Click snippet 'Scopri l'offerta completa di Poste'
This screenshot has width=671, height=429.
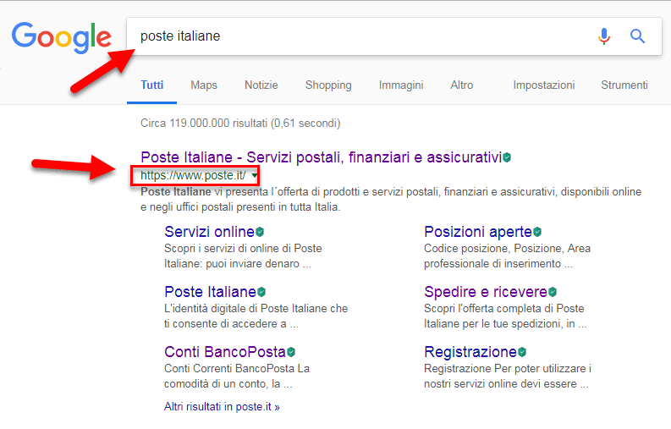click(504, 308)
